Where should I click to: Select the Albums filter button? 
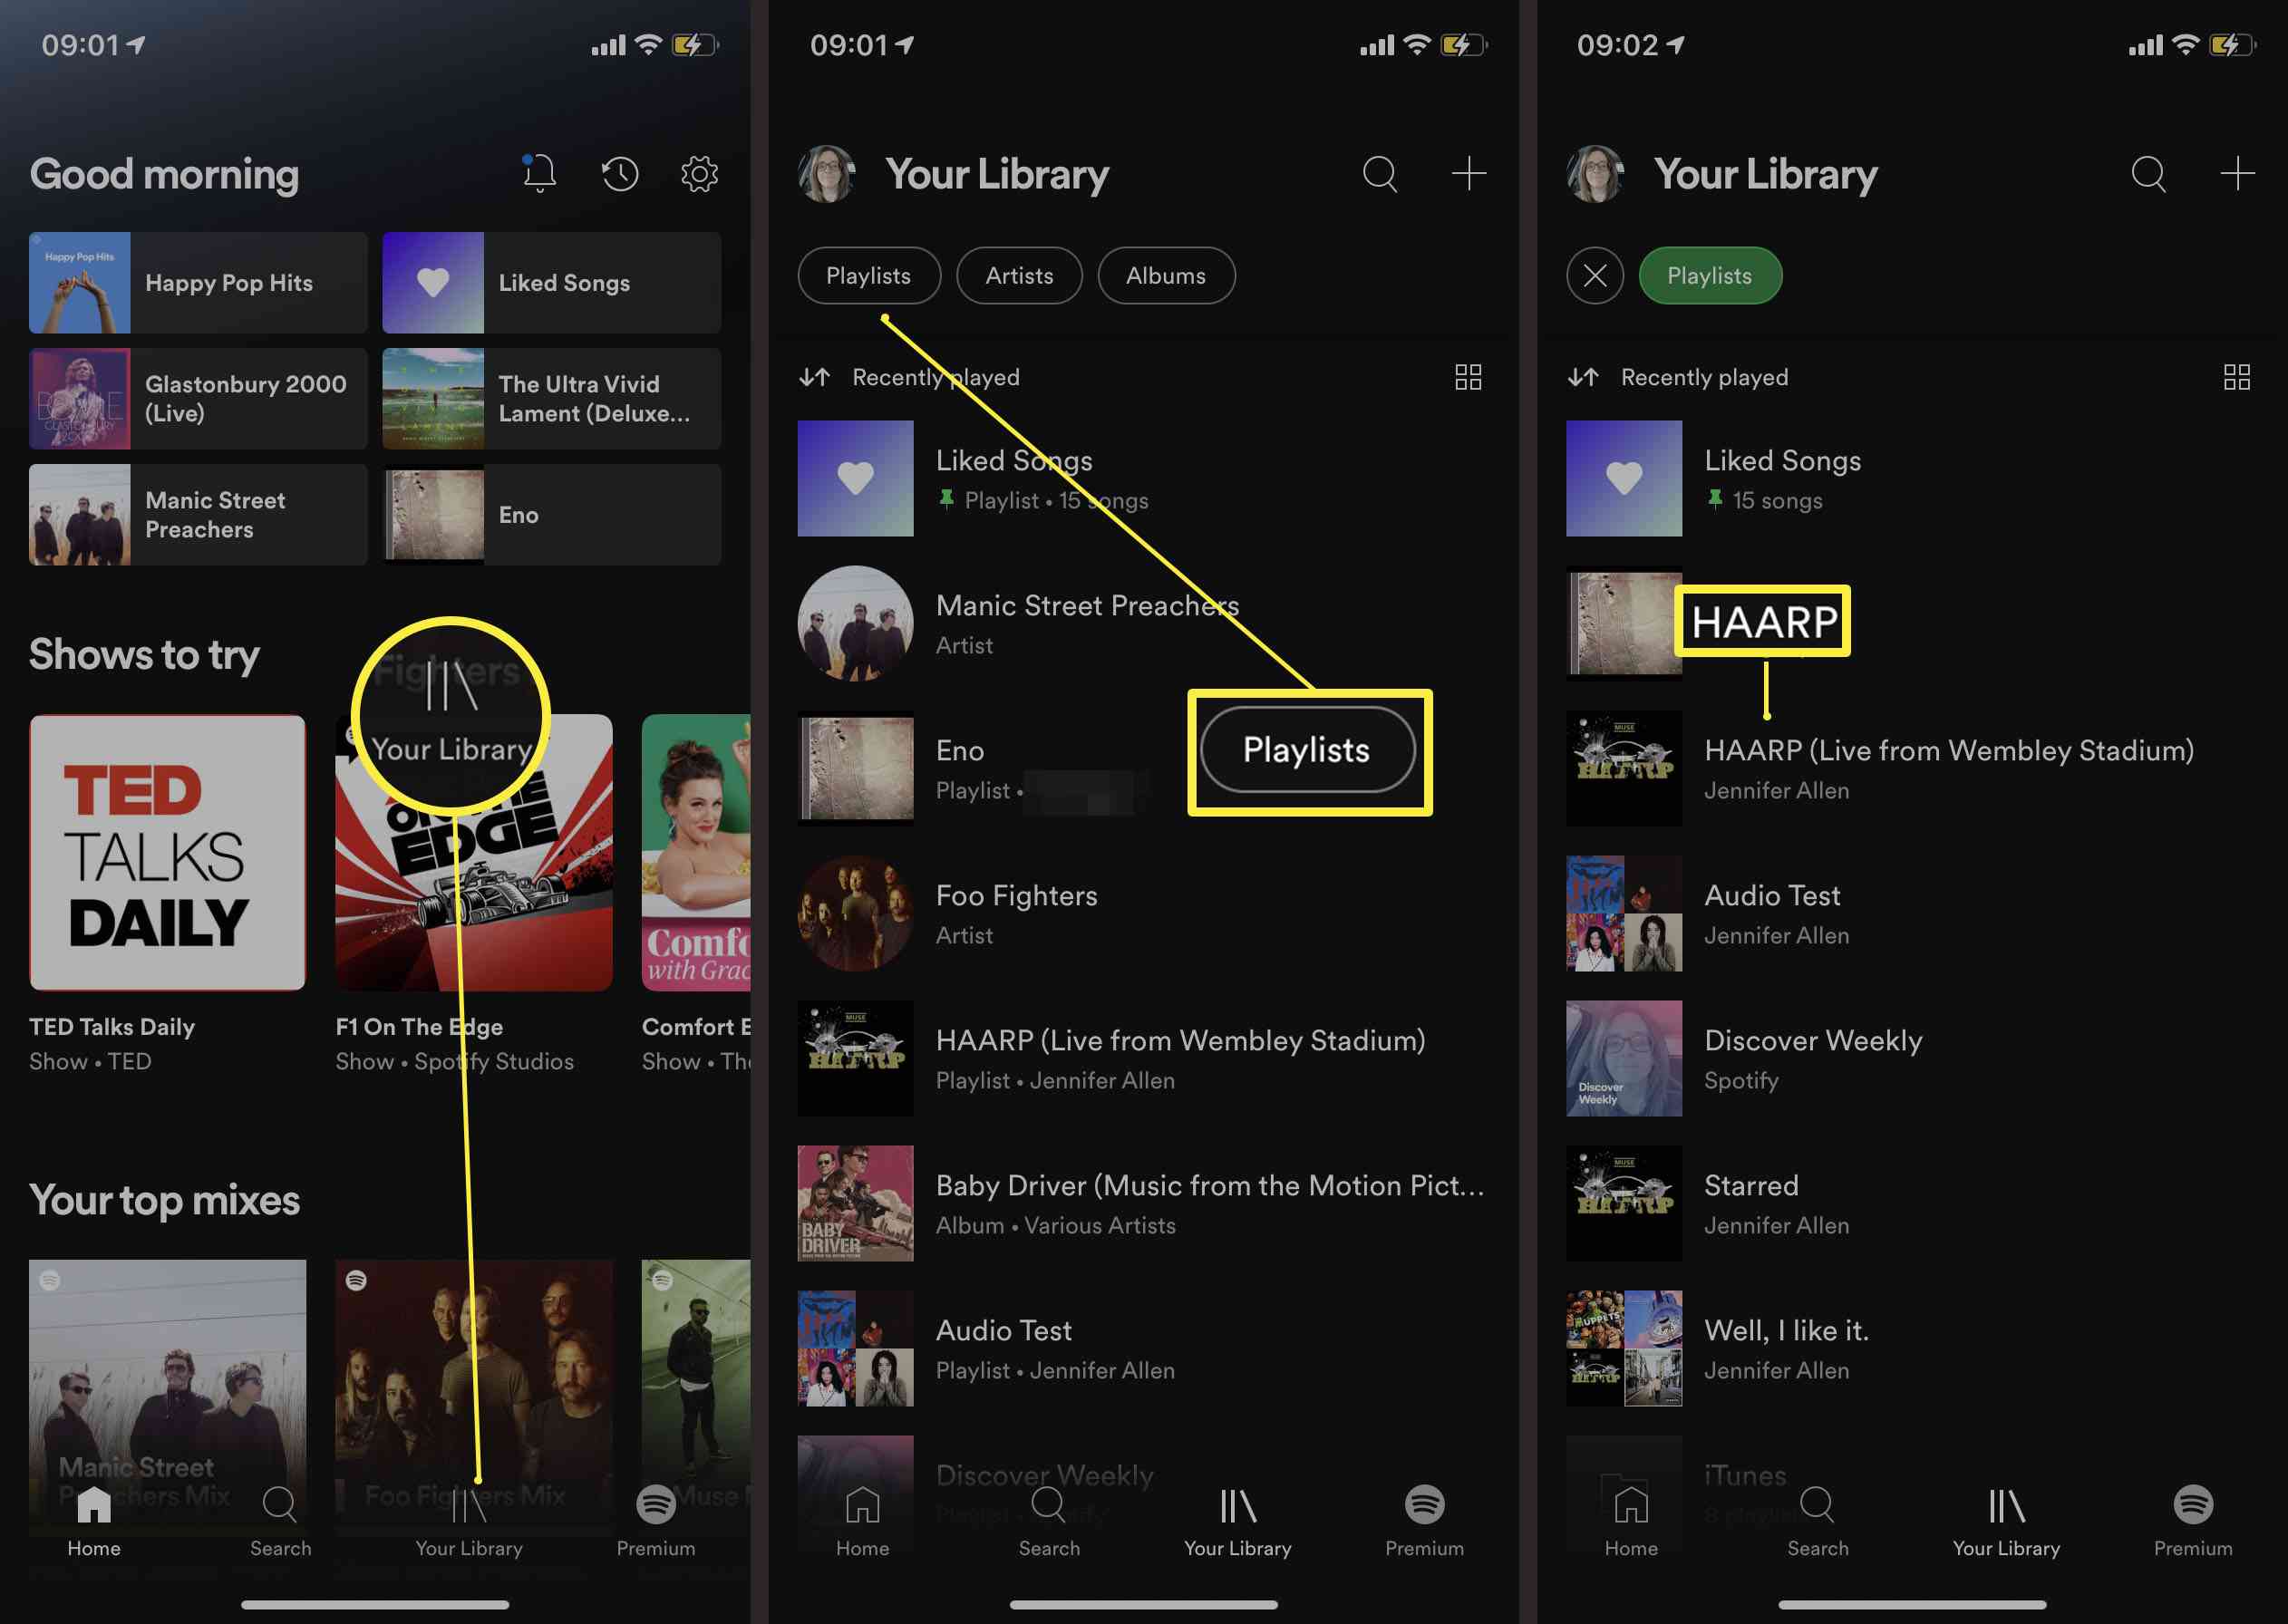point(1165,275)
